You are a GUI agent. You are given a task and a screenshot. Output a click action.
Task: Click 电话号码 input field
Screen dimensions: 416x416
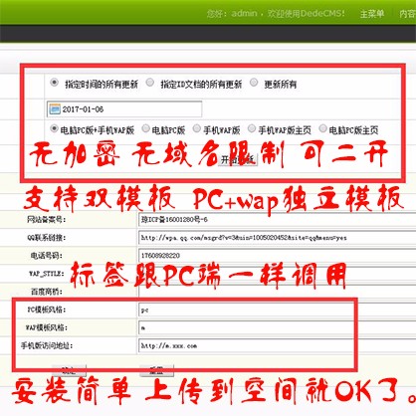[277, 256]
